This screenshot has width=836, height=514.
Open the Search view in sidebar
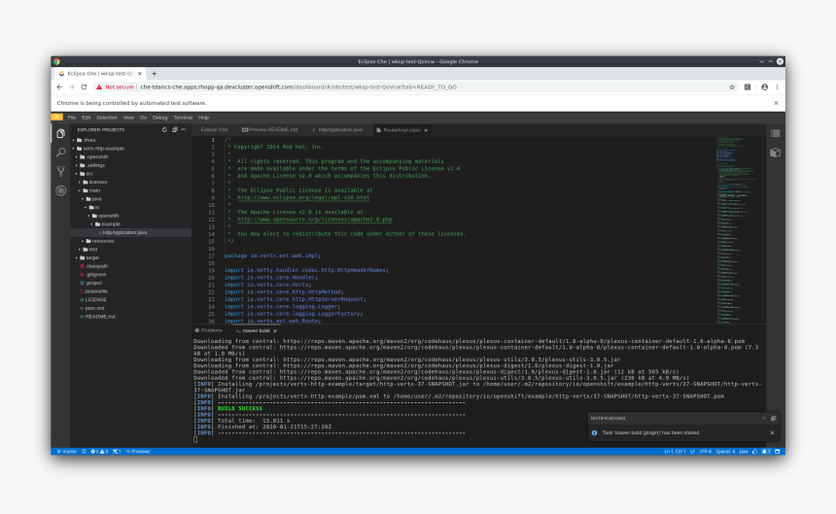pos(61,153)
